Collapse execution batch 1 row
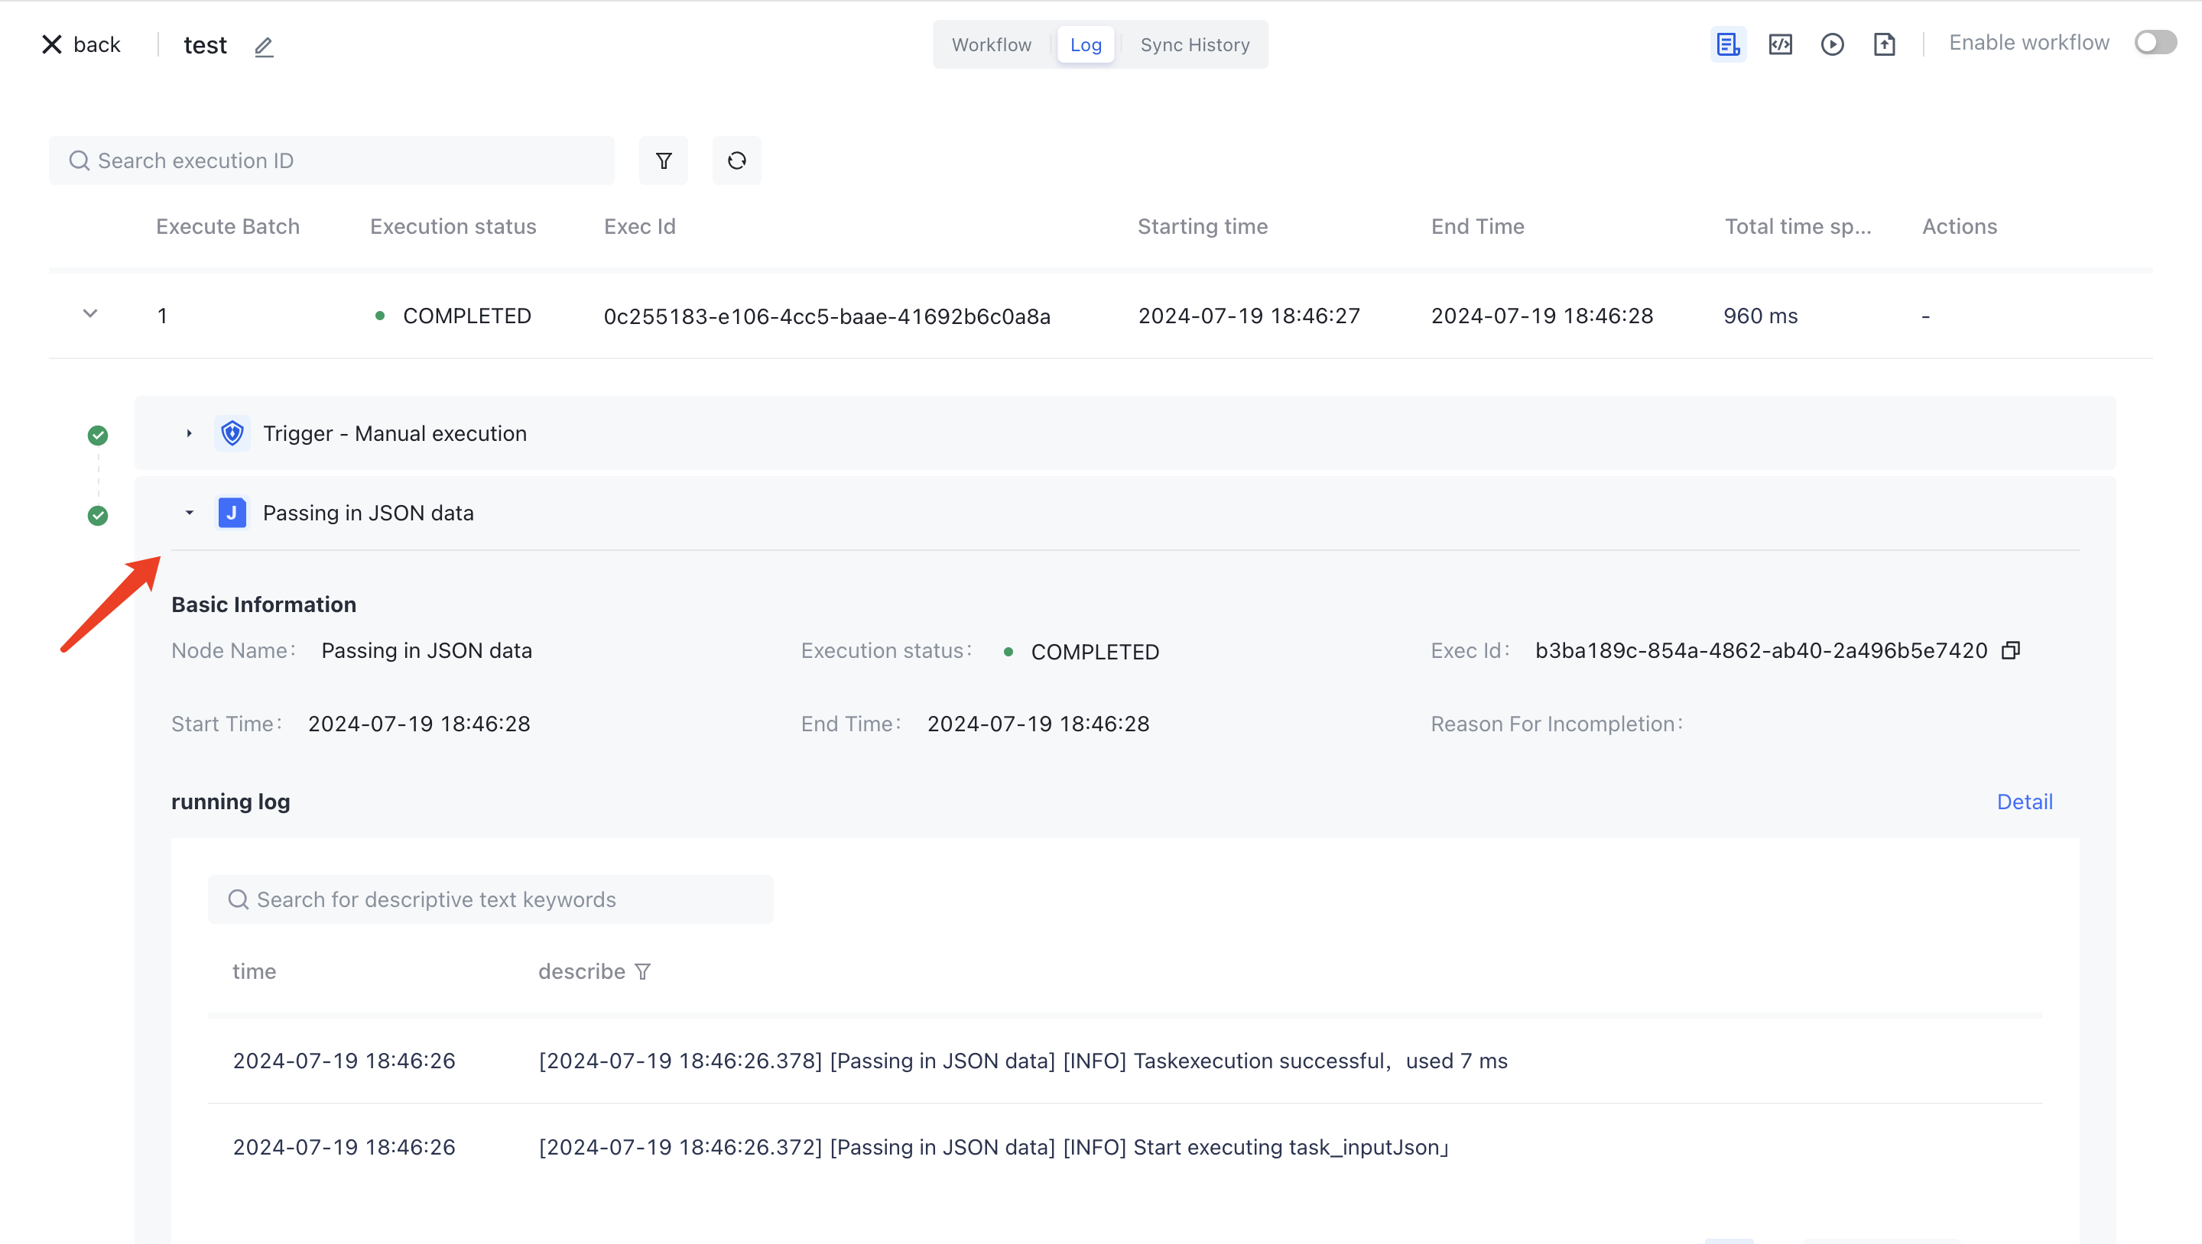This screenshot has width=2202, height=1244. [89, 314]
